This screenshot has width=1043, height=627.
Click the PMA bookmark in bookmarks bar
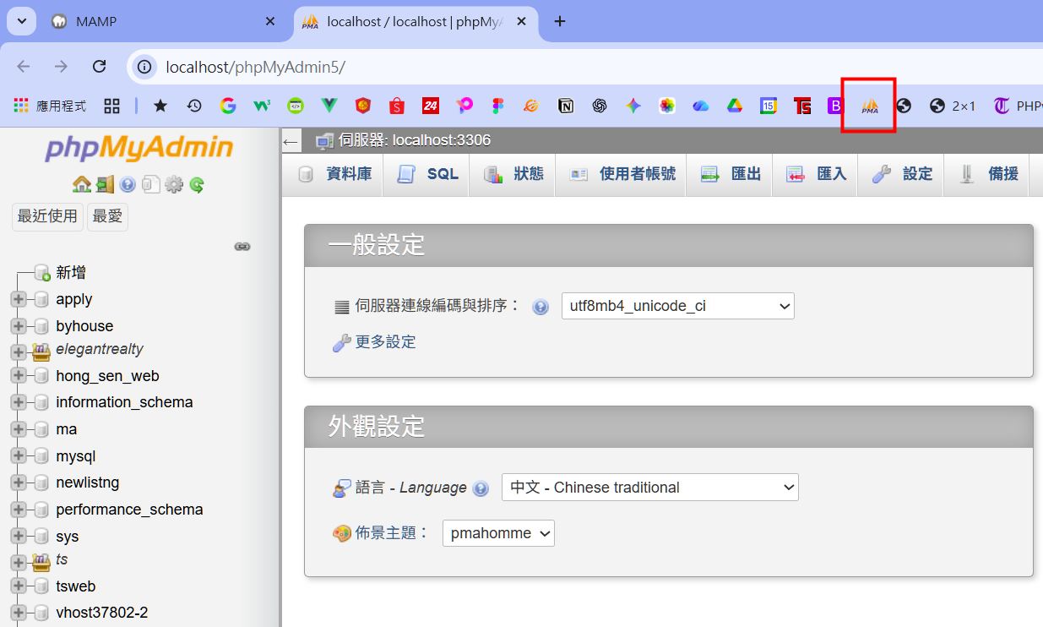pyautogui.click(x=869, y=106)
